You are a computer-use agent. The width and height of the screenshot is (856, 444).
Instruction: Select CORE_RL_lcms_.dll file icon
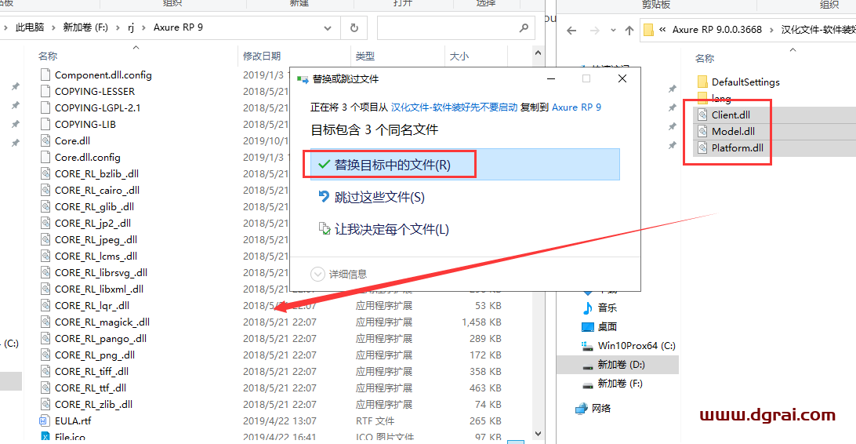(45, 257)
